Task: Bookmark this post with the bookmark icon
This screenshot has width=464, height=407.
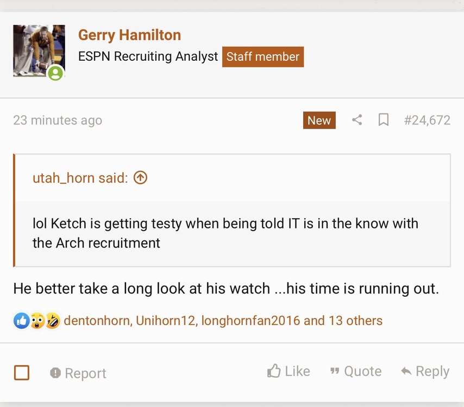Action: 384,120
